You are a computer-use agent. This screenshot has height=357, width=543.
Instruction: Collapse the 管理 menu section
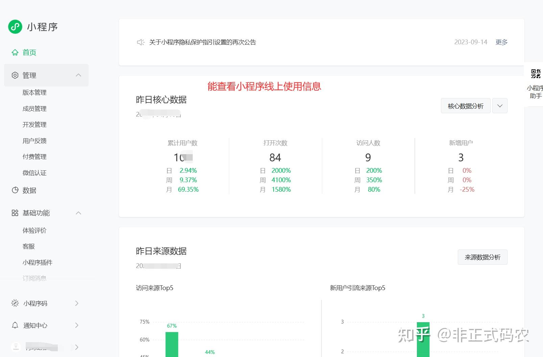pyautogui.click(x=78, y=75)
